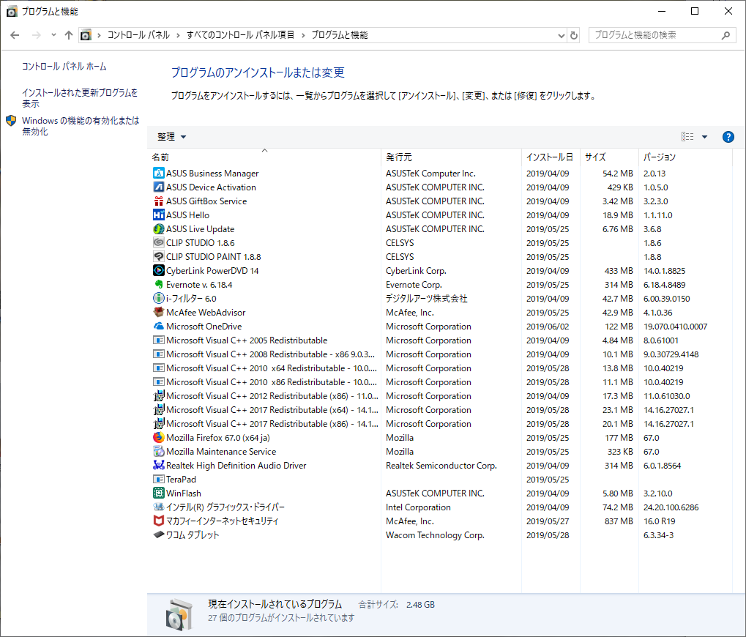The image size is (746, 637).
Task: Select the Evernote elephant icon
Action: point(159,285)
